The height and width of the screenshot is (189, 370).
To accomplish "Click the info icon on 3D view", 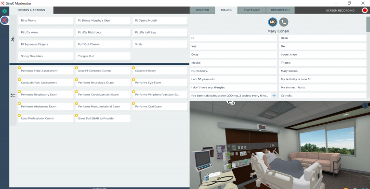I will [365, 106].
